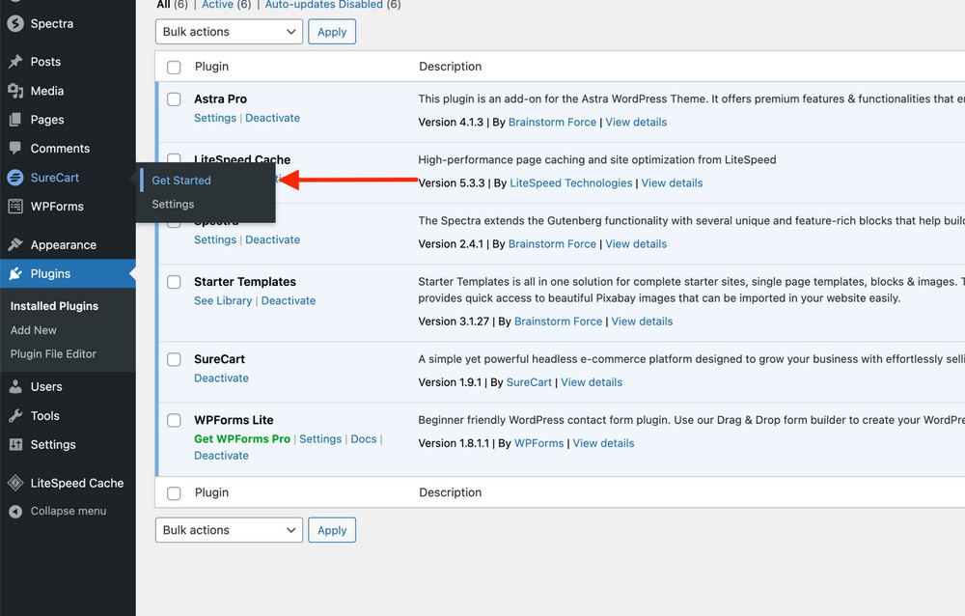Open the top Bulk actions dropdown
Viewport: 965px width, 616px height.
[228, 31]
